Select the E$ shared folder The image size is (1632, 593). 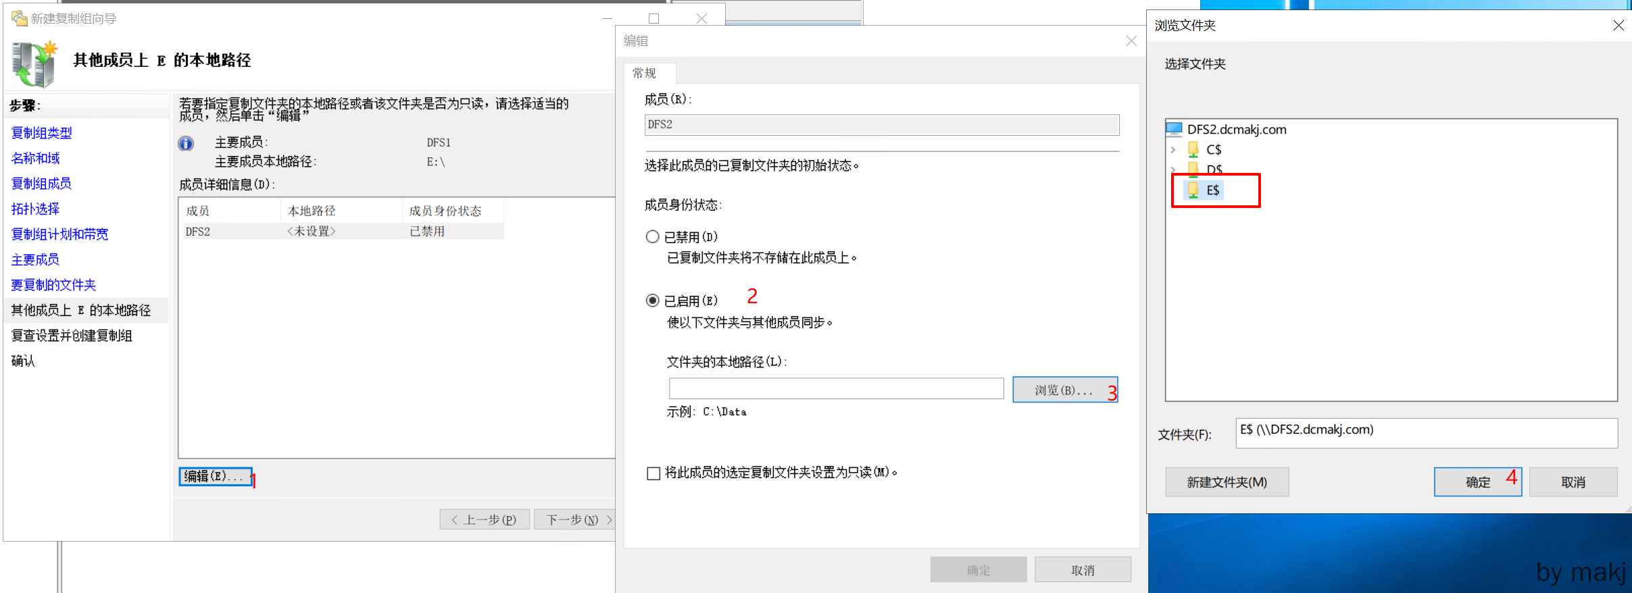[1212, 190]
